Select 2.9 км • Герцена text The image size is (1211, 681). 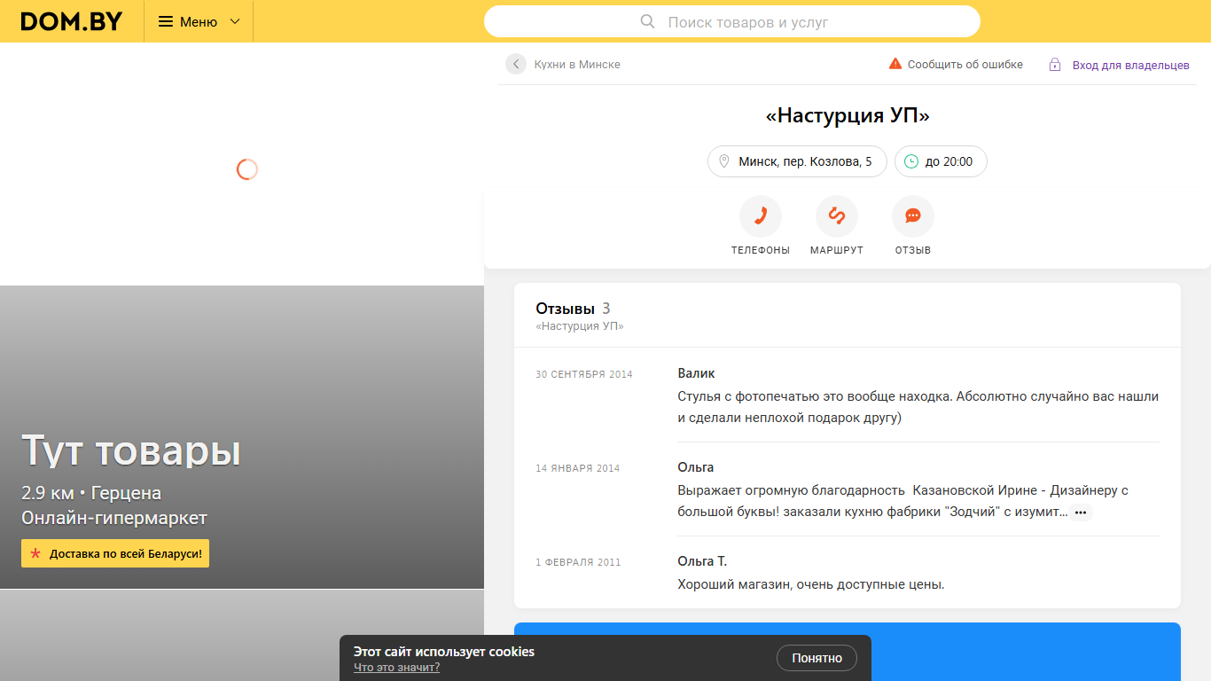pos(91,493)
